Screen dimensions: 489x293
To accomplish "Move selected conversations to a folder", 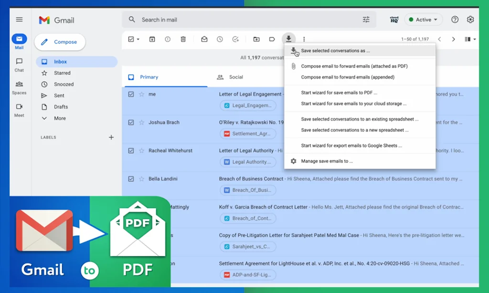I will 256,39.
